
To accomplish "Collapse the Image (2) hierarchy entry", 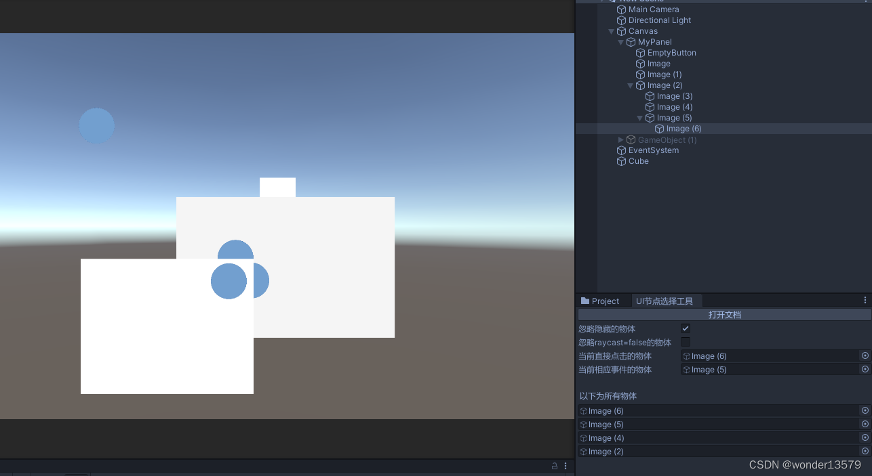I will [630, 85].
